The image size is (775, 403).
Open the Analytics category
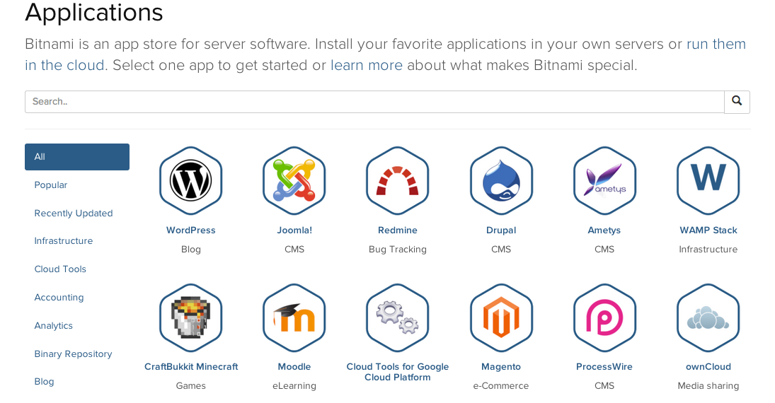53,325
